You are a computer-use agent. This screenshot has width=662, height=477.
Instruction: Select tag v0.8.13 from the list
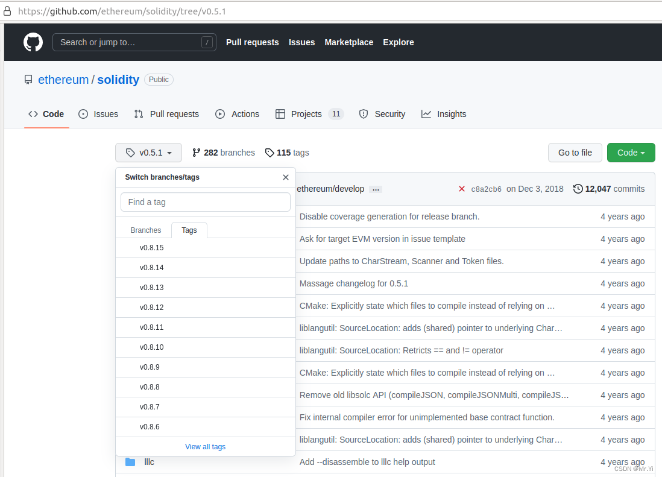tap(206, 288)
